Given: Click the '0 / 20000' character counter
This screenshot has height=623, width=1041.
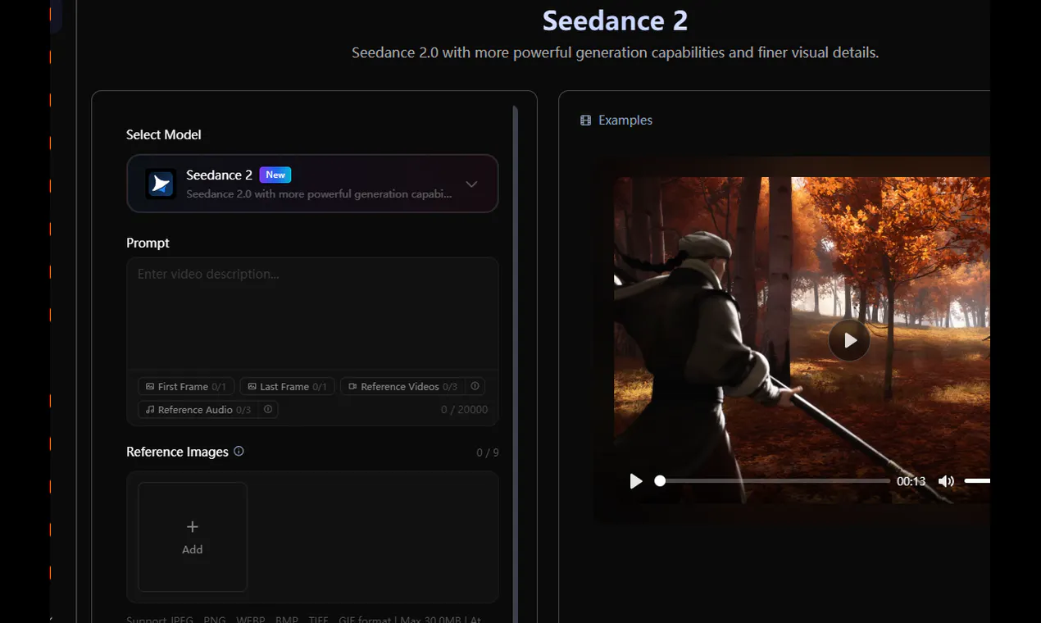Looking at the screenshot, I should pos(464,409).
